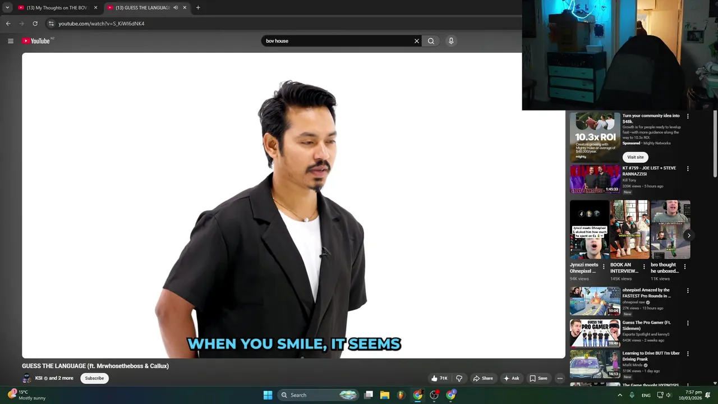Viewport: 718px width, 404px height.
Task: Open options for Learning to Drive video
Action: tap(688, 353)
